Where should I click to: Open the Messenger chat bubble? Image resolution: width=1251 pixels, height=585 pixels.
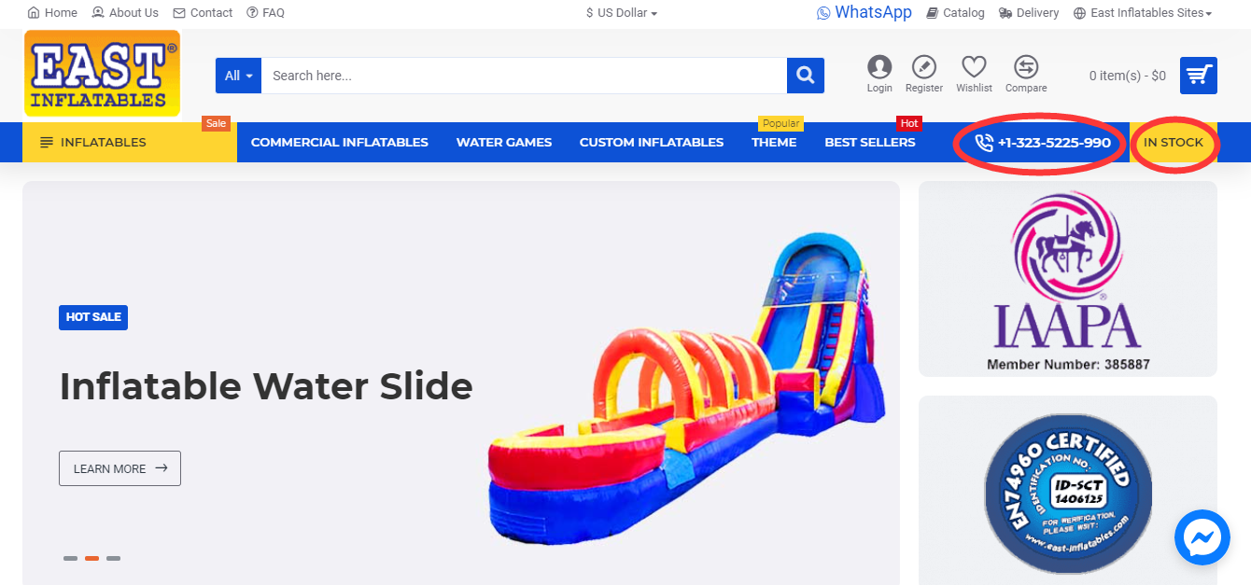point(1202,537)
